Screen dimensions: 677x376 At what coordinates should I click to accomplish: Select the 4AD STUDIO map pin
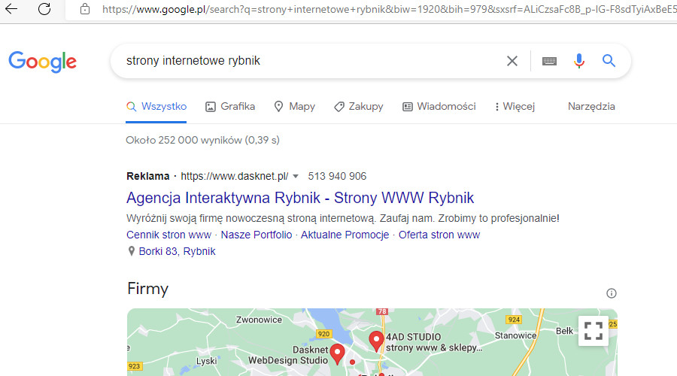[377, 341]
